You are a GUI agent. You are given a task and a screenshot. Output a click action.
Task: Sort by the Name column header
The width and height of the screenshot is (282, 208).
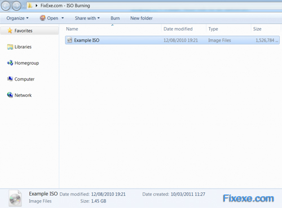[x=72, y=29]
